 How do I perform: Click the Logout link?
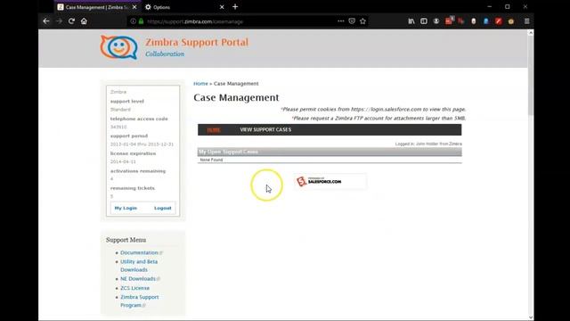[162, 208]
